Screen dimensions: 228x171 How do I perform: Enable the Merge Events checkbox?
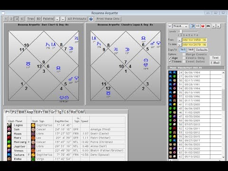coord(184,54)
